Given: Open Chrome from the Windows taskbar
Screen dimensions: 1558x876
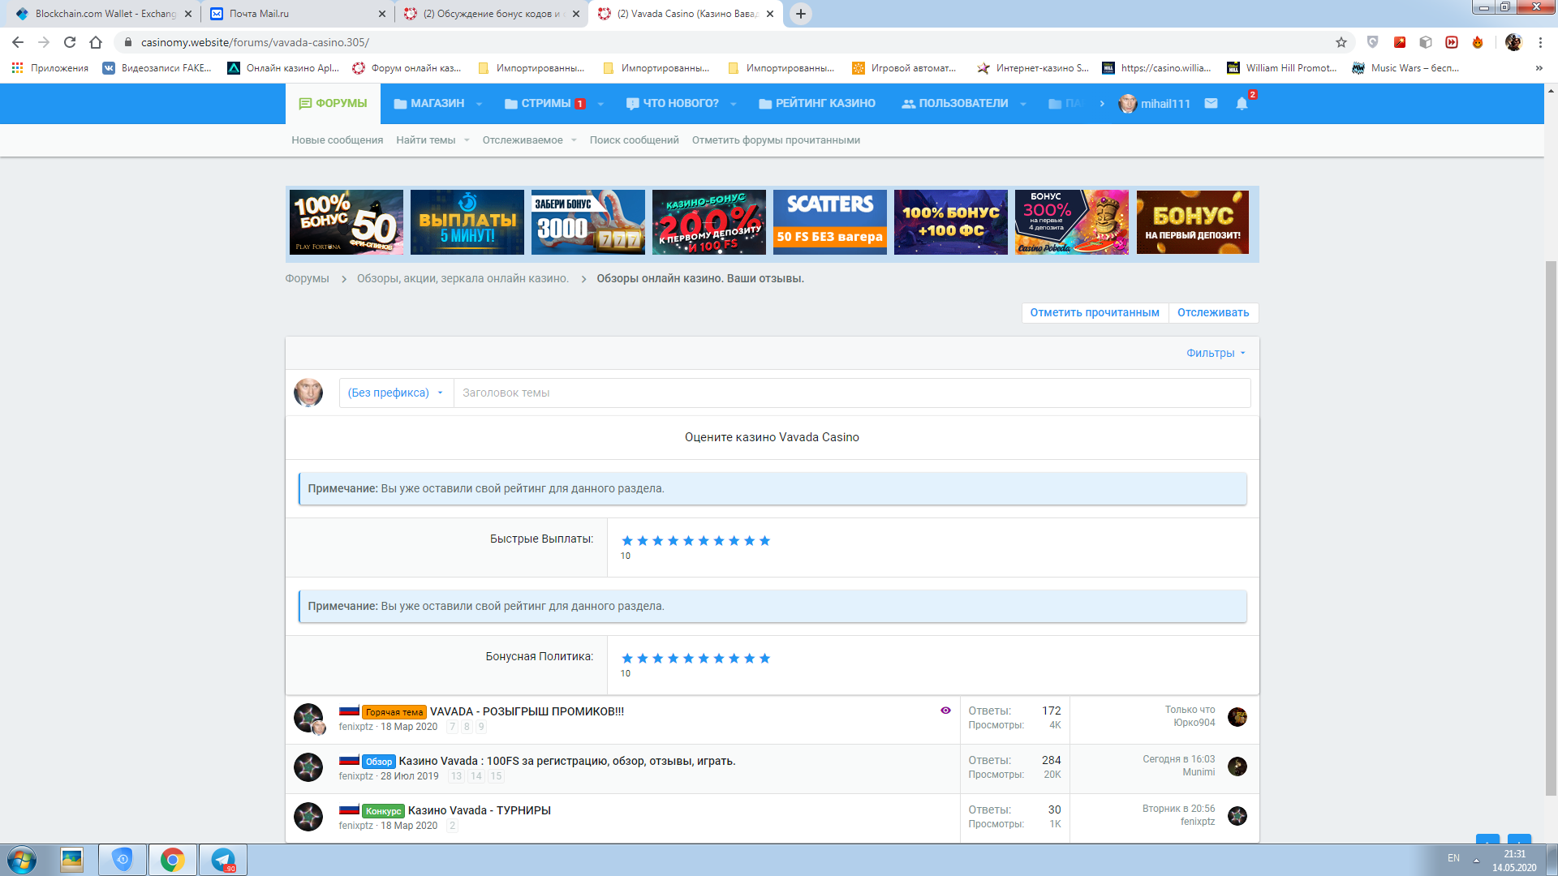Looking at the screenshot, I should point(172,860).
